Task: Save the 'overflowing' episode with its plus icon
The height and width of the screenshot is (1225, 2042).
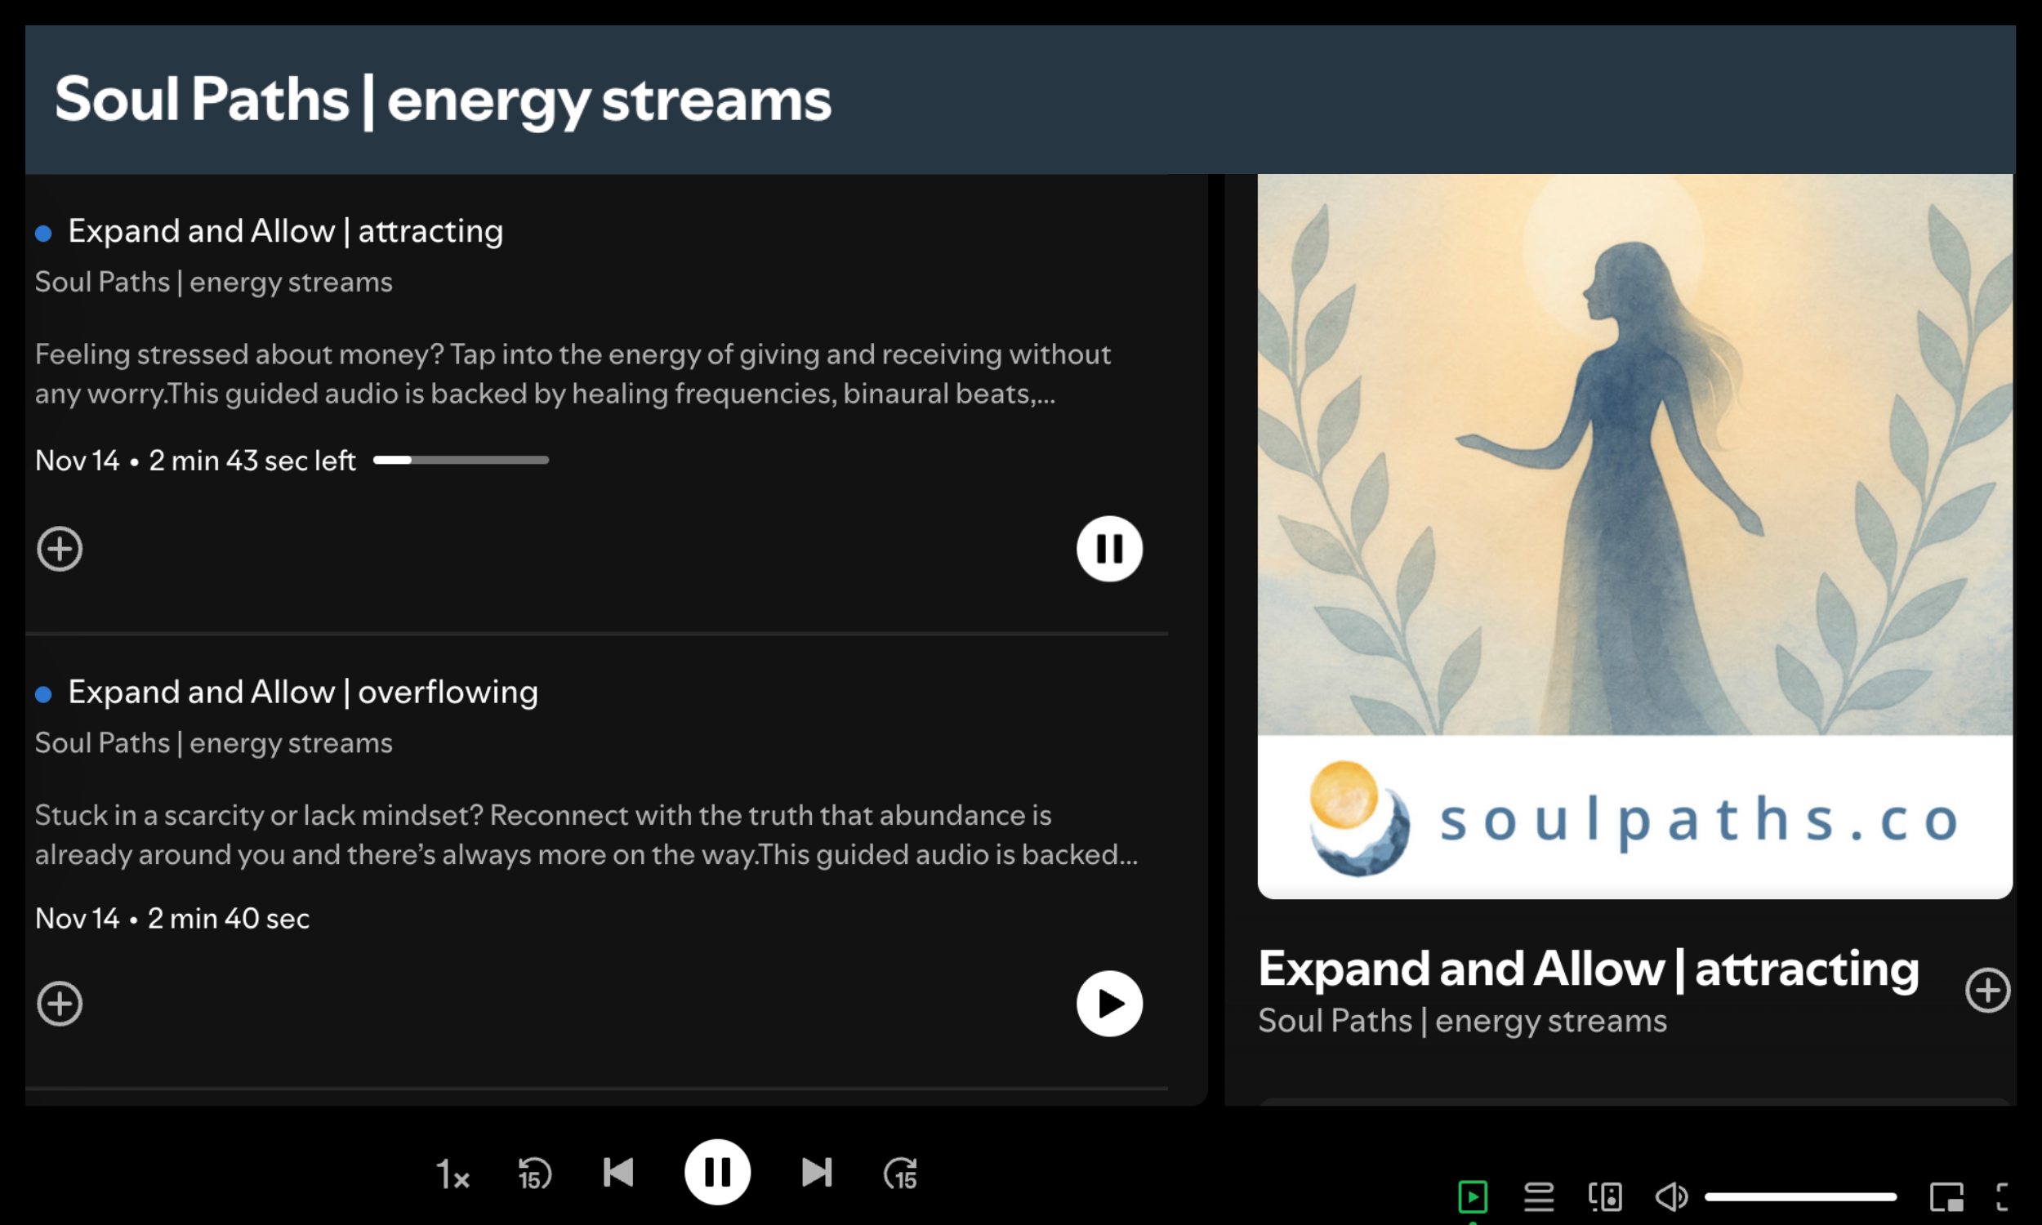Action: click(60, 1003)
